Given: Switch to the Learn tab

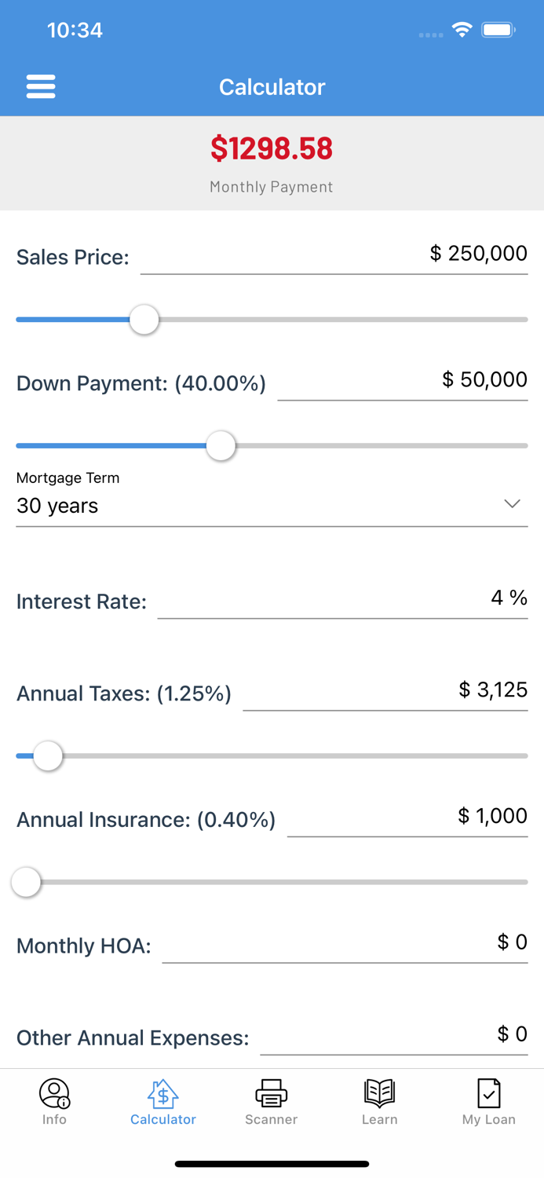Looking at the screenshot, I should tap(380, 1102).
